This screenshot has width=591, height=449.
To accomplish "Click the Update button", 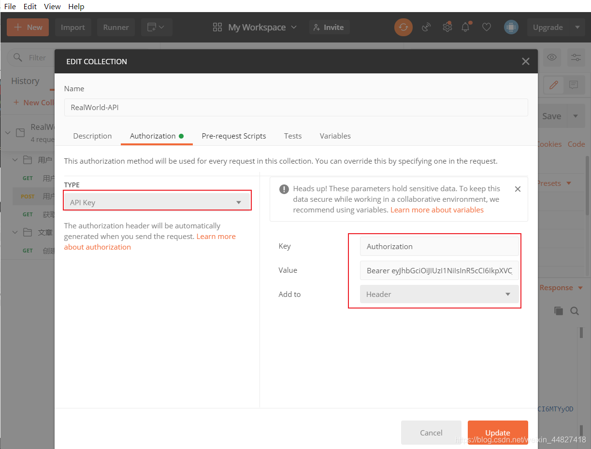I will tap(498, 433).
